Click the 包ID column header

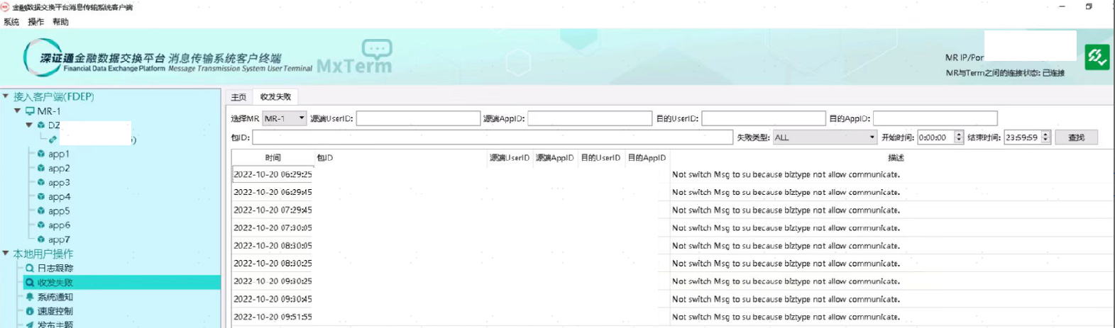click(400, 157)
